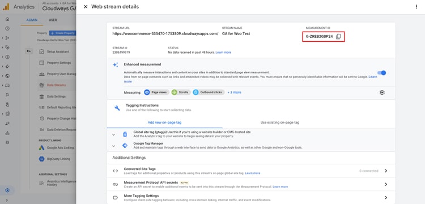Screen dimensions: 425x204
Task: Click the Create Property button
Action: click(62, 33)
